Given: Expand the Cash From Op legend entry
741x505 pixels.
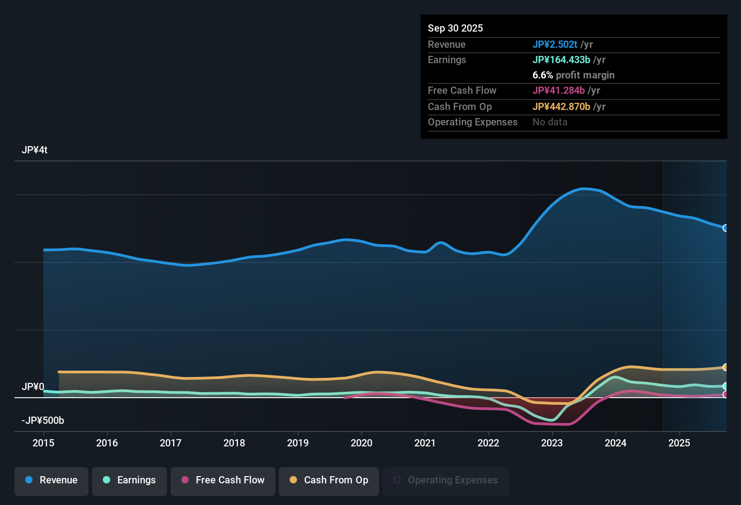Looking at the screenshot, I should coord(329,480).
